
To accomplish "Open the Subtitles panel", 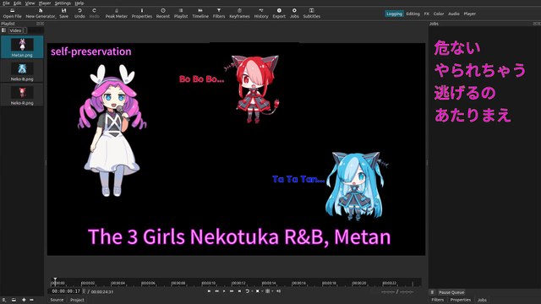I will coord(312,14).
